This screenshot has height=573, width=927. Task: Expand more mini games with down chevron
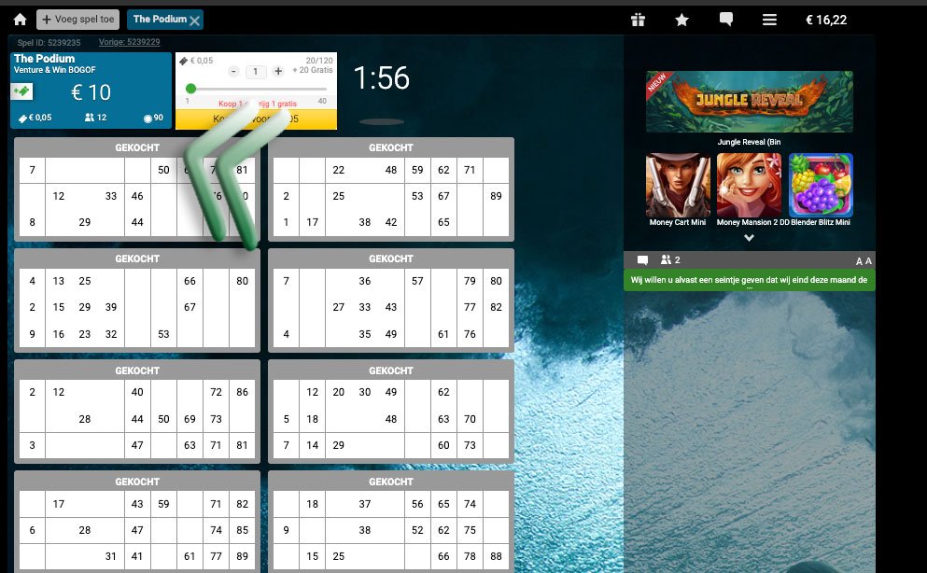749,237
